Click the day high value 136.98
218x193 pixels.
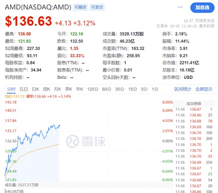click(x=24, y=34)
